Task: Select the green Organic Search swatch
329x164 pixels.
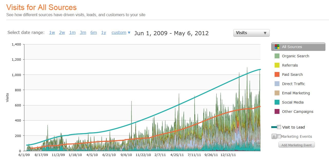Action: click(277, 56)
